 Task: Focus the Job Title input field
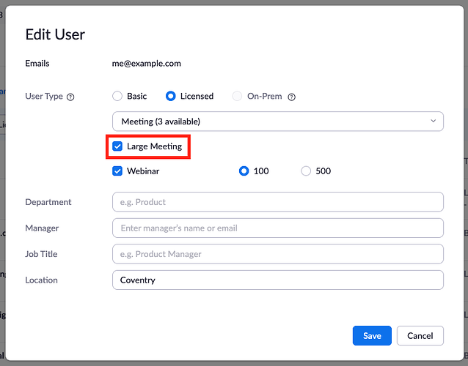278,254
